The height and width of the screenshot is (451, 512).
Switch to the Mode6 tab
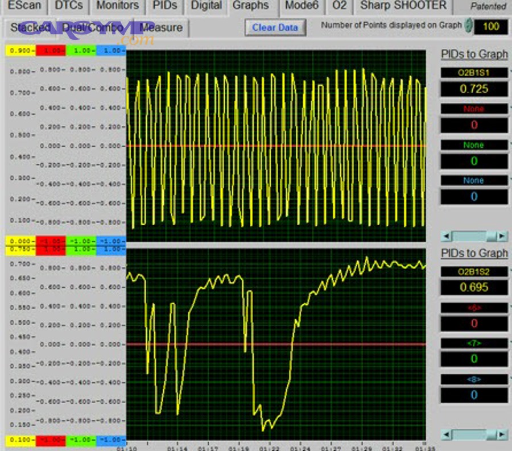[302, 6]
